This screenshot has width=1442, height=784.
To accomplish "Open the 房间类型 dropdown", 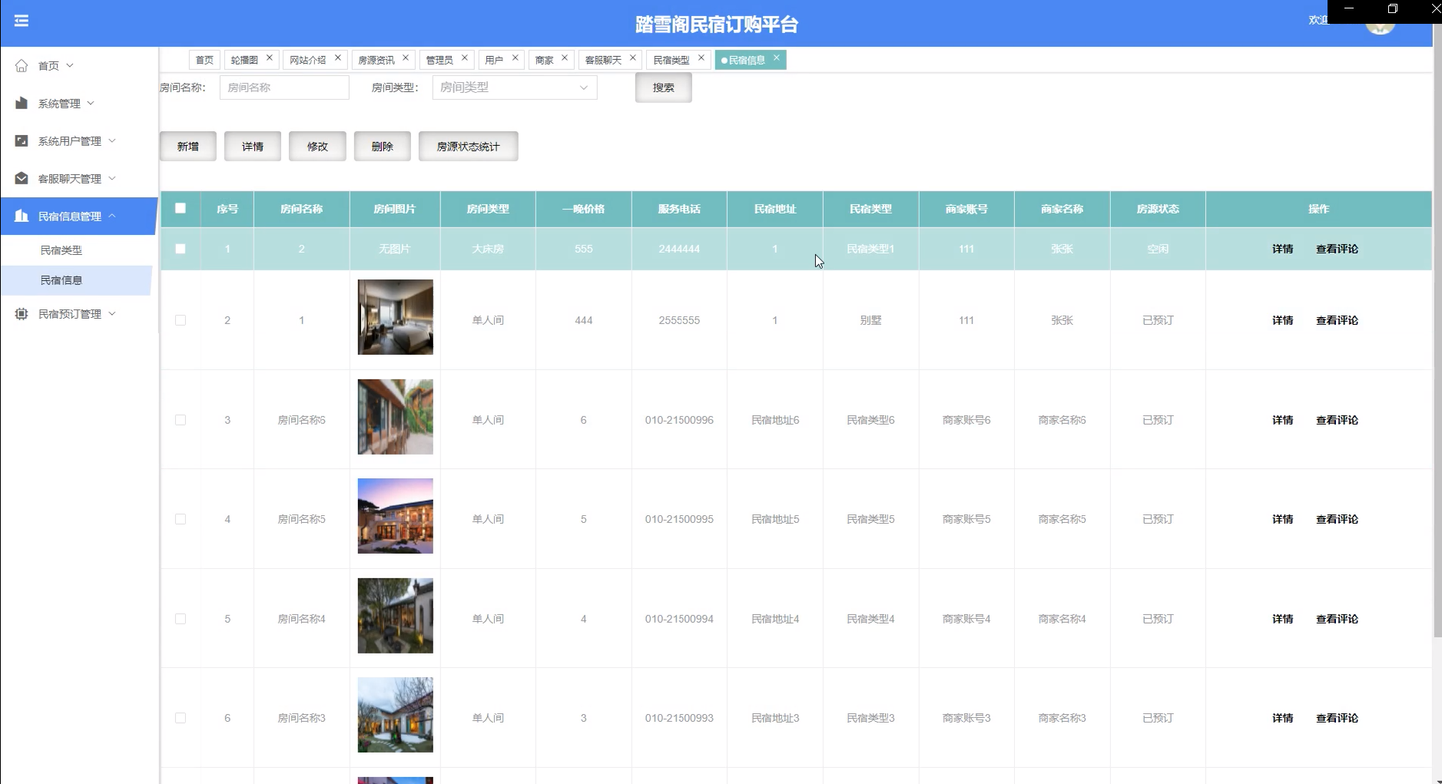I will [515, 88].
